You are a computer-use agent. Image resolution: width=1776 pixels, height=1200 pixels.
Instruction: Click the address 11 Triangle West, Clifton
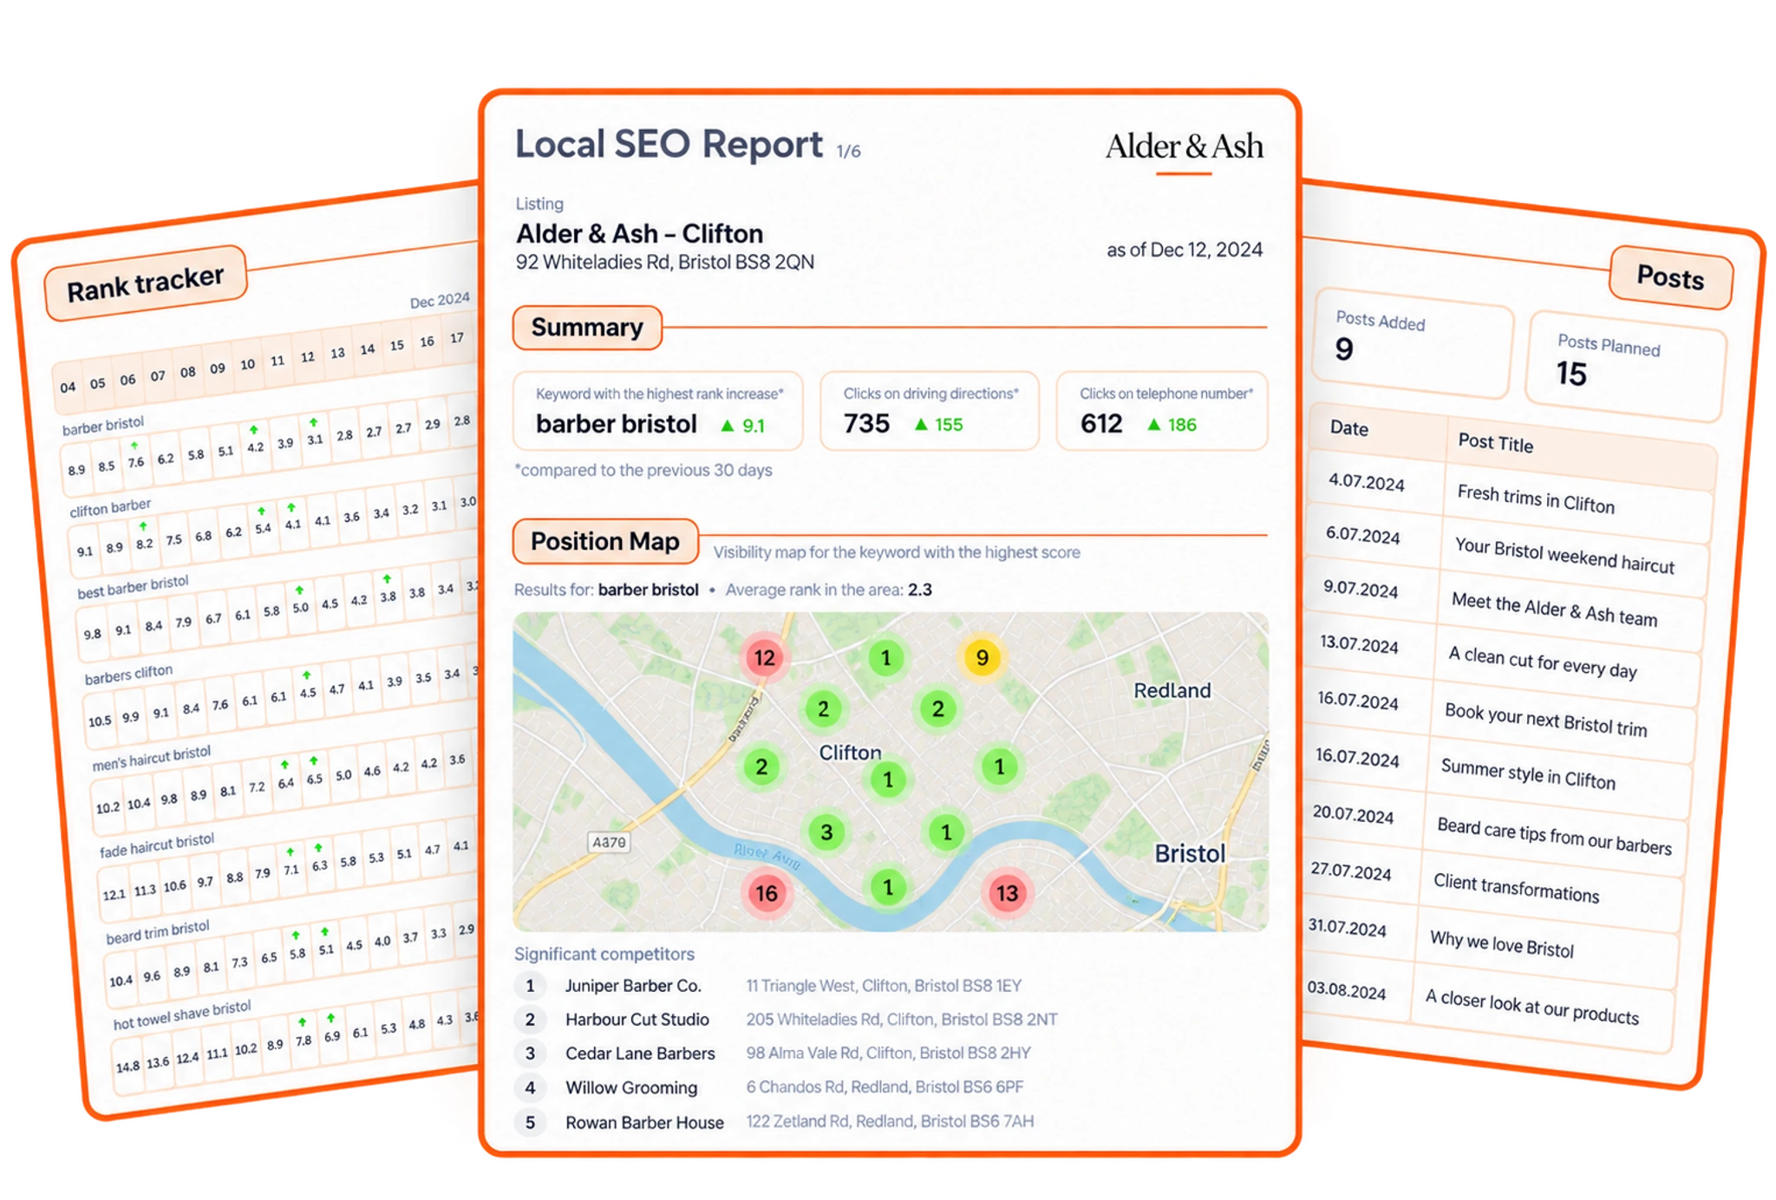tap(884, 986)
